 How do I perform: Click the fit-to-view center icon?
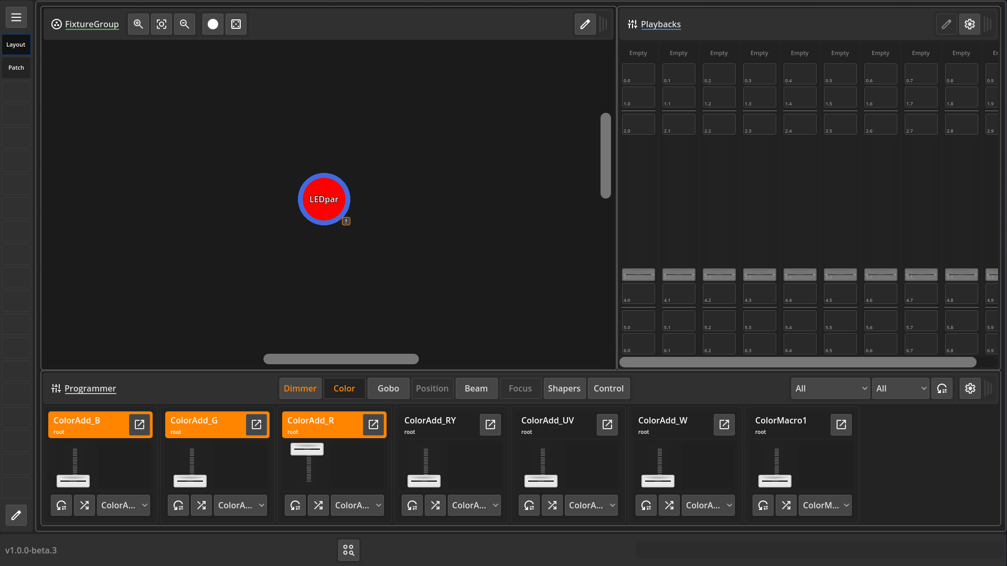[x=162, y=24]
